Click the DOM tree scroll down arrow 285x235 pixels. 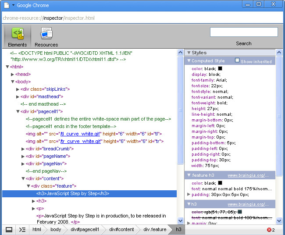coord(180,221)
